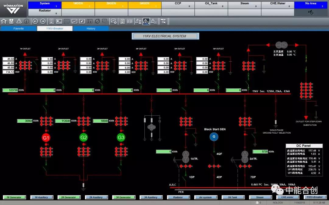This screenshot has width=329, height=205.
Task: Open the alarm warning triangle icon
Action: coord(19,21)
